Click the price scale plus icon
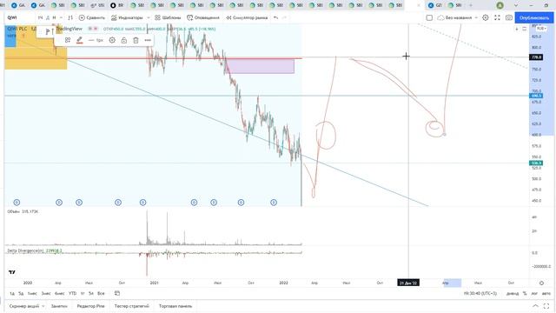 tap(517, 29)
